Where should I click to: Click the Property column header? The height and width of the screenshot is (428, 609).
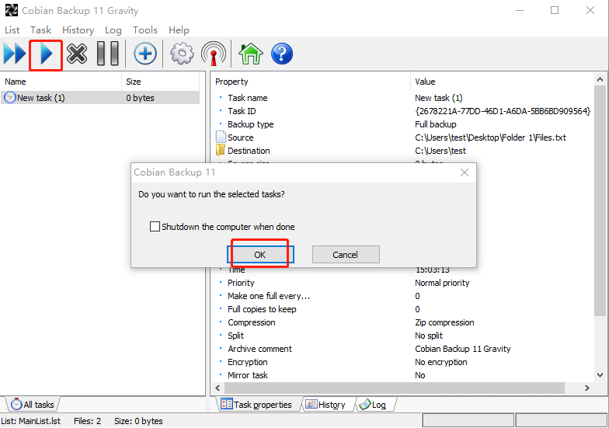point(311,82)
